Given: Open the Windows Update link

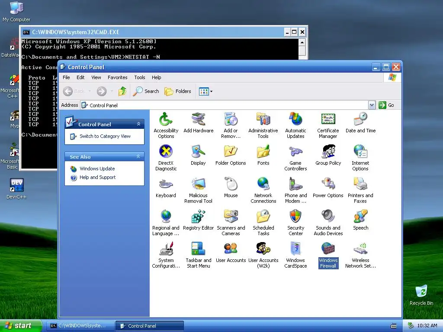Looking at the screenshot, I should 97,169.
